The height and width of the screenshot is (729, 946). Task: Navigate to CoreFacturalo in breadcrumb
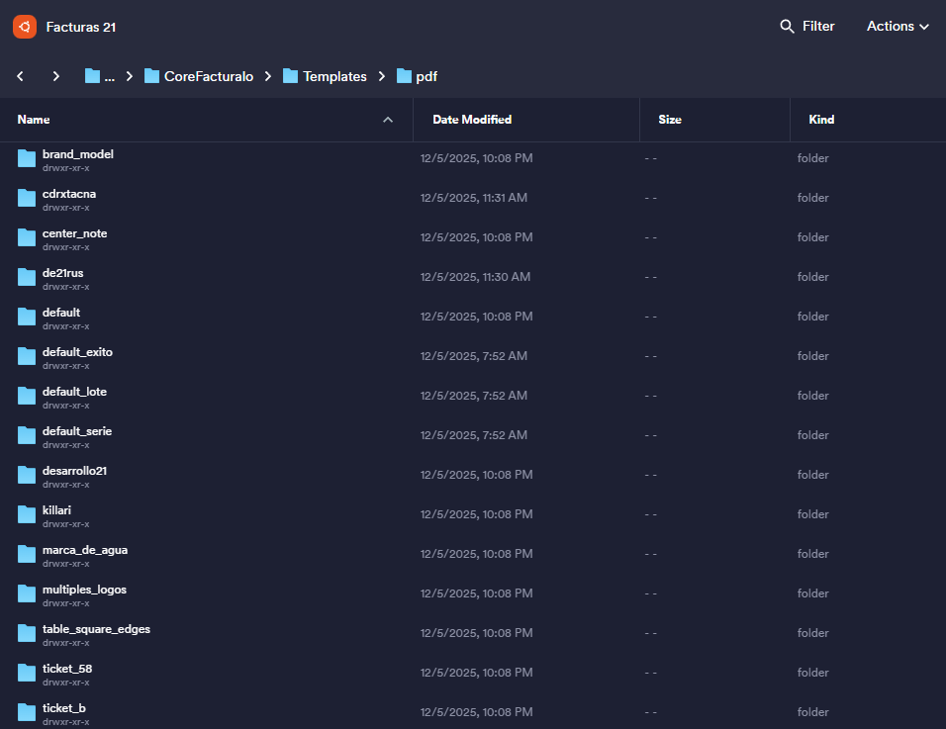[199, 76]
